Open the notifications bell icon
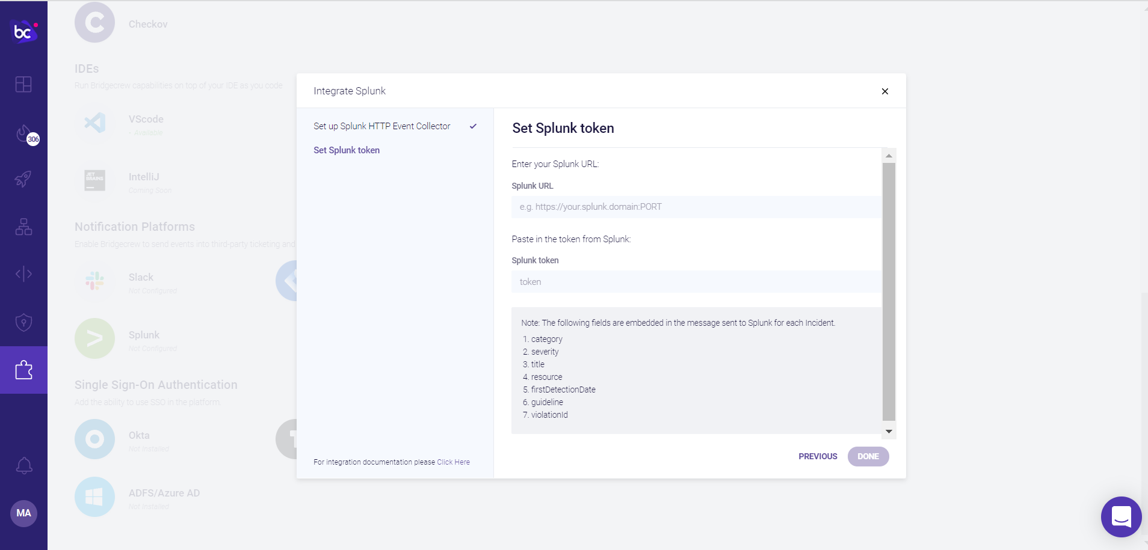 click(24, 465)
